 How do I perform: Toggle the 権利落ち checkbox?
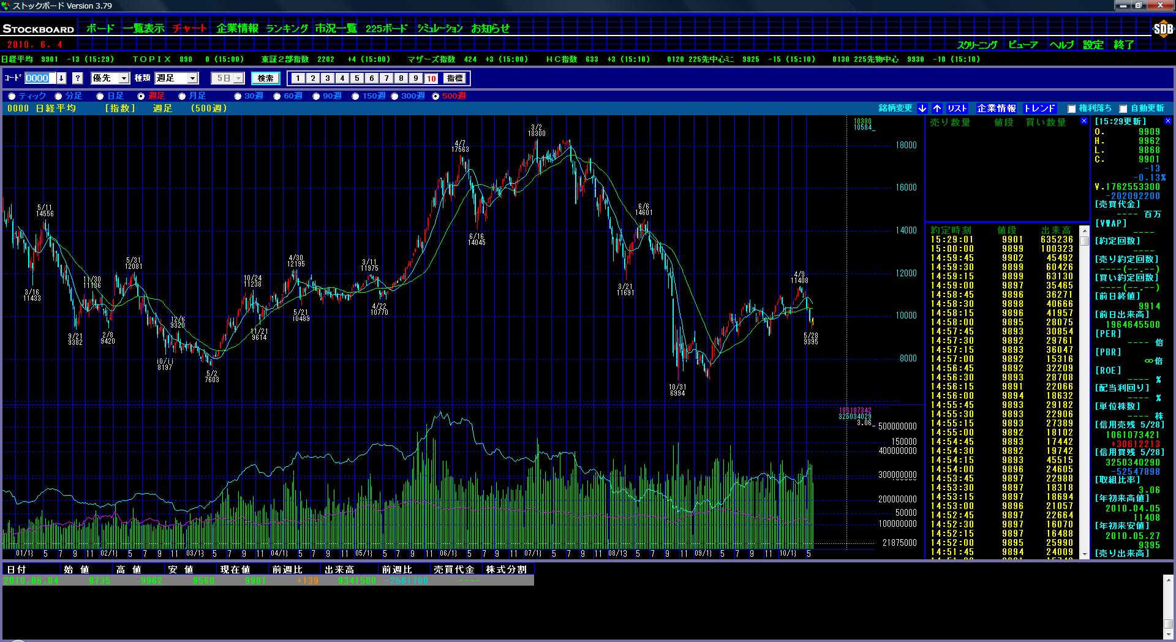click(x=1071, y=109)
